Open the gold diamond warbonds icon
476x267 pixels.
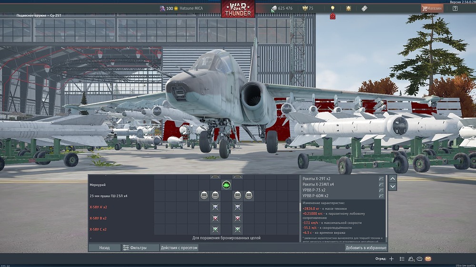[x=348, y=9]
